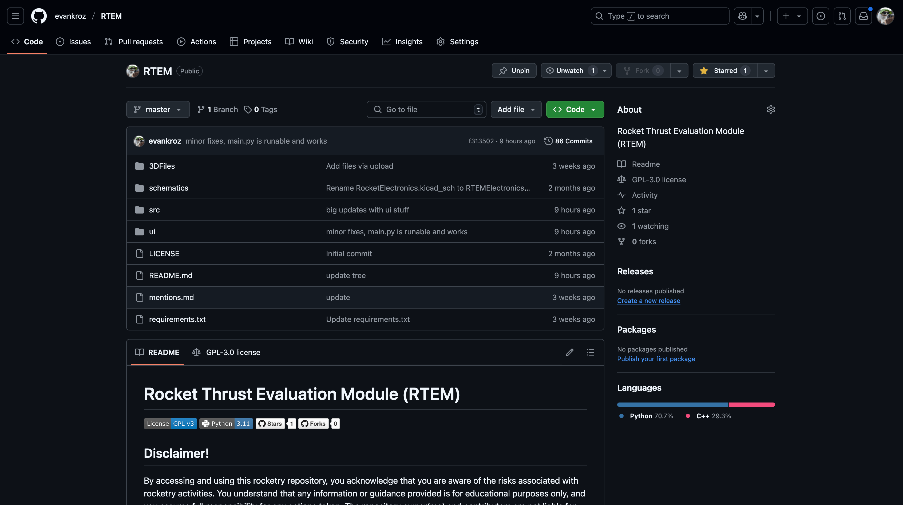Open the global navigation hamburger menu
Viewport: 903px width, 505px height.
click(15, 16)
